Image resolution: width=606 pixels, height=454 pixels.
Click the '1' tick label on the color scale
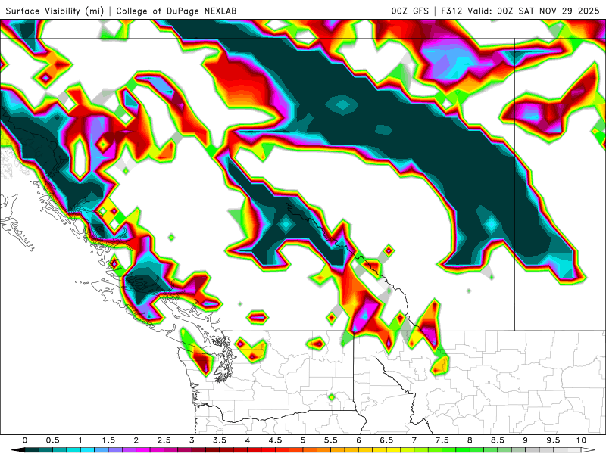(x=80, y=440)
